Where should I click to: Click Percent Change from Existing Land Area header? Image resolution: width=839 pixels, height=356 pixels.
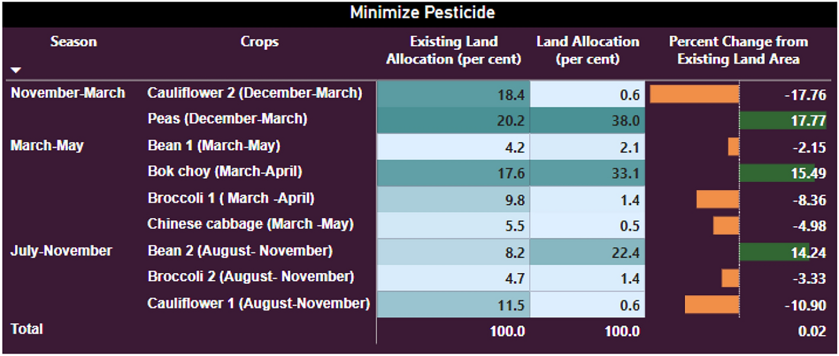738,50
